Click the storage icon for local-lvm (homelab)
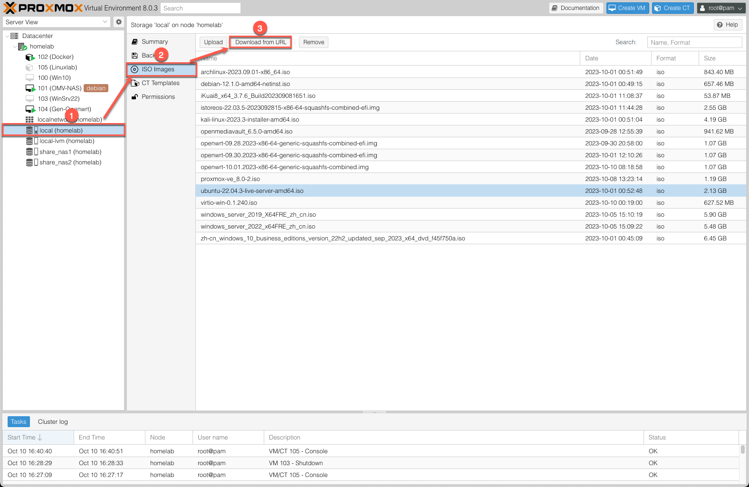The height and width of the screenshot is (487, 749). (x=32, y=141)
